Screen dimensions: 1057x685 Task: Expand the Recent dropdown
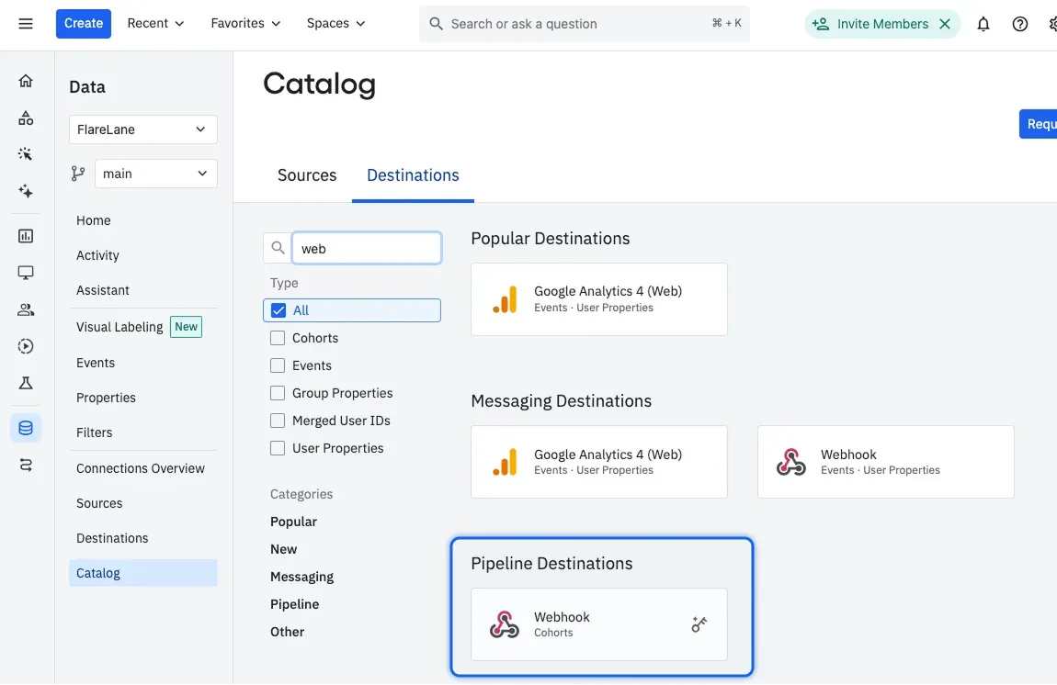point(155,24)
